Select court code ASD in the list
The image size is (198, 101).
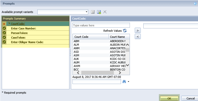[x=77, y=52]
